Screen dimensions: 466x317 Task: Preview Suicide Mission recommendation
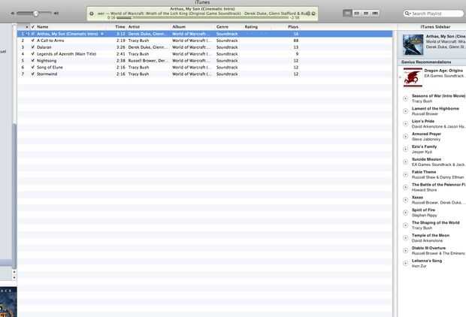[405, 162]
